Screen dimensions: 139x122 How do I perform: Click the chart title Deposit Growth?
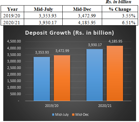(69, 33)
